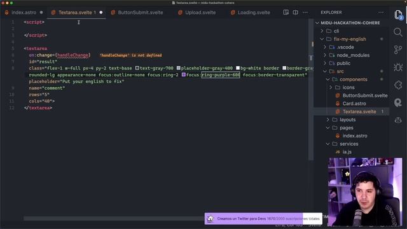Click the Twitter para Devs subscription goal banner
407x229 pixels.
[263, 219]
